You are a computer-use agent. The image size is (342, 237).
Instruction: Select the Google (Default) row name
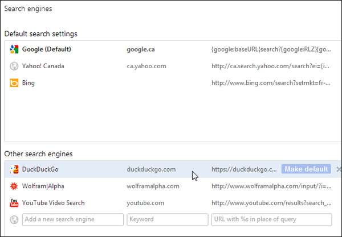[x=47, y=49]
